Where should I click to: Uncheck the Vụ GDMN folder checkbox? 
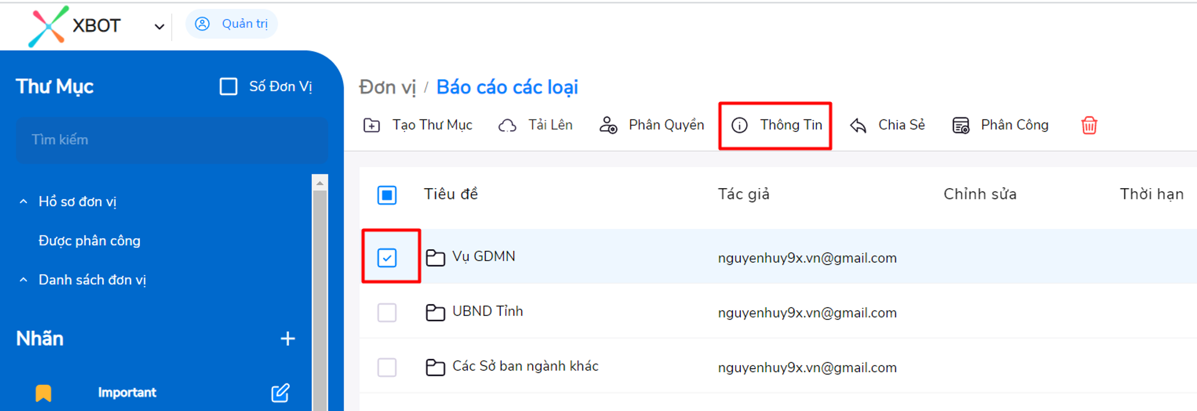(x=387, y=258)
